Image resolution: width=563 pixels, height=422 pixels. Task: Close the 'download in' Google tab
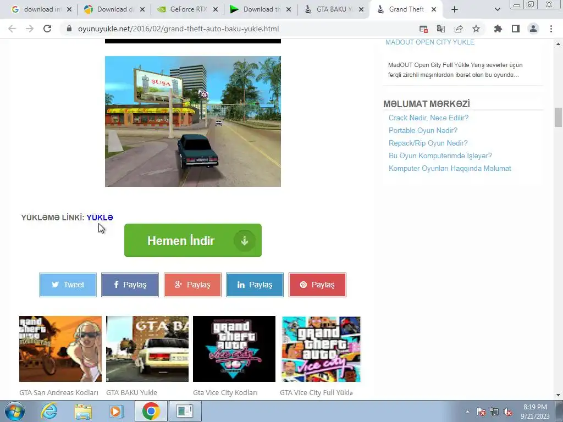click(69, 9)
